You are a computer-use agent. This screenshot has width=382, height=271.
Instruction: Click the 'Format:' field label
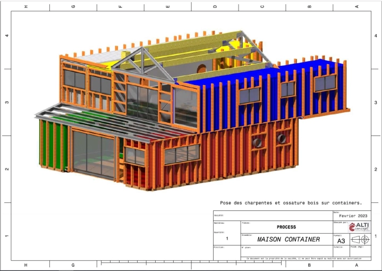pos(338,235)
